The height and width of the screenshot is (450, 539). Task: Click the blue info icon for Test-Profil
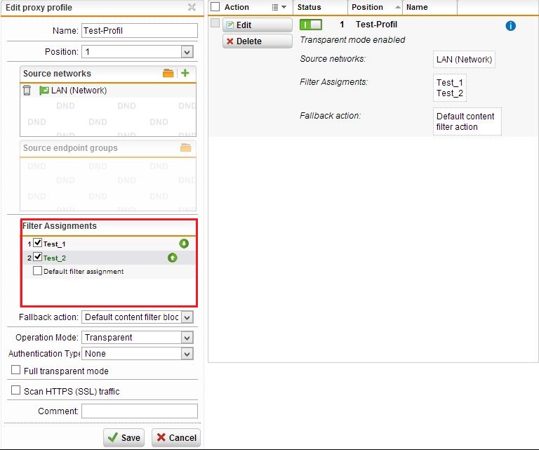pyautogui.click(x=510, y=25)
